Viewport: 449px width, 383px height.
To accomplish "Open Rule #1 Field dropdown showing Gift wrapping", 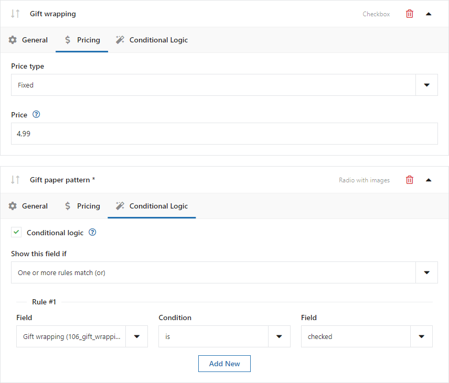I will (82, 336).
